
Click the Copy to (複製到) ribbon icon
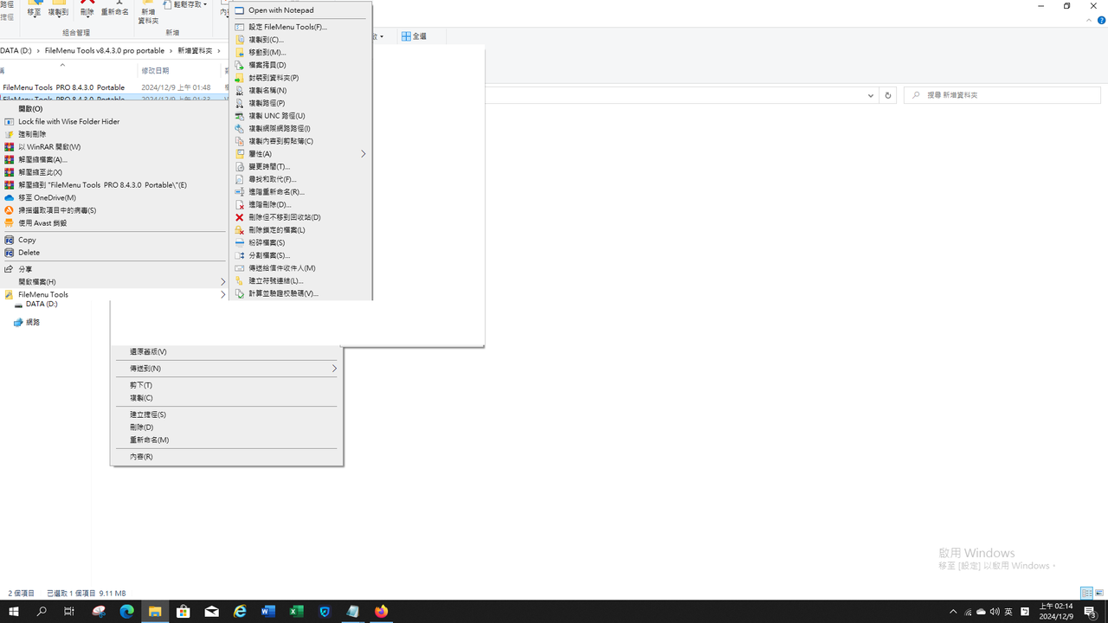[x=58, y=10]
